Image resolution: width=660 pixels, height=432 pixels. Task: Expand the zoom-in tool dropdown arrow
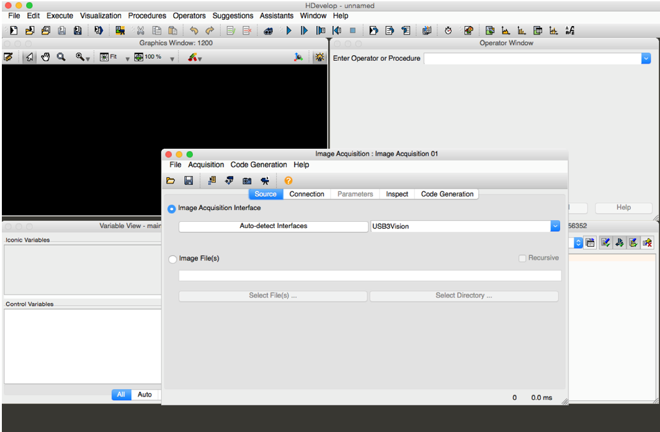[87, 59]
